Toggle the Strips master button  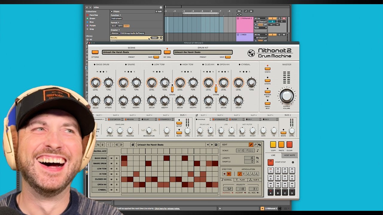pyautogui.click(x=268, y=80)
